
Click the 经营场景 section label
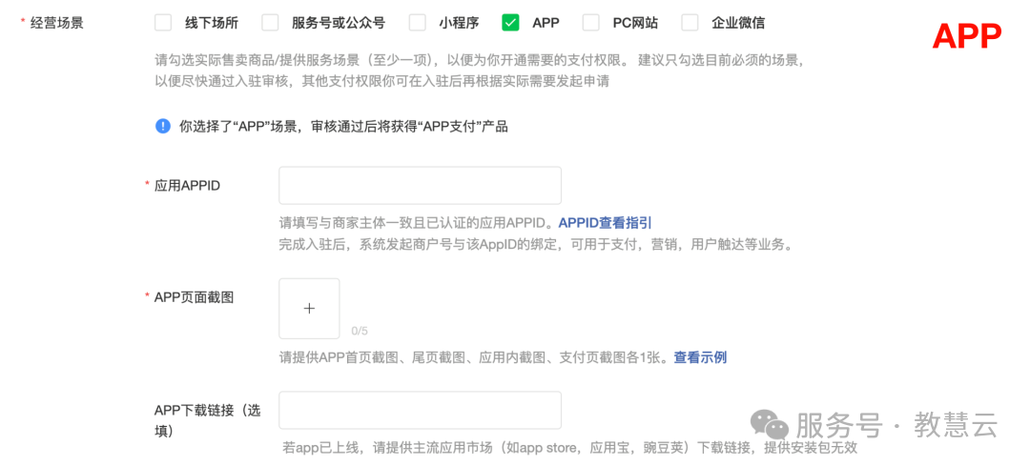tap(57, 23)
